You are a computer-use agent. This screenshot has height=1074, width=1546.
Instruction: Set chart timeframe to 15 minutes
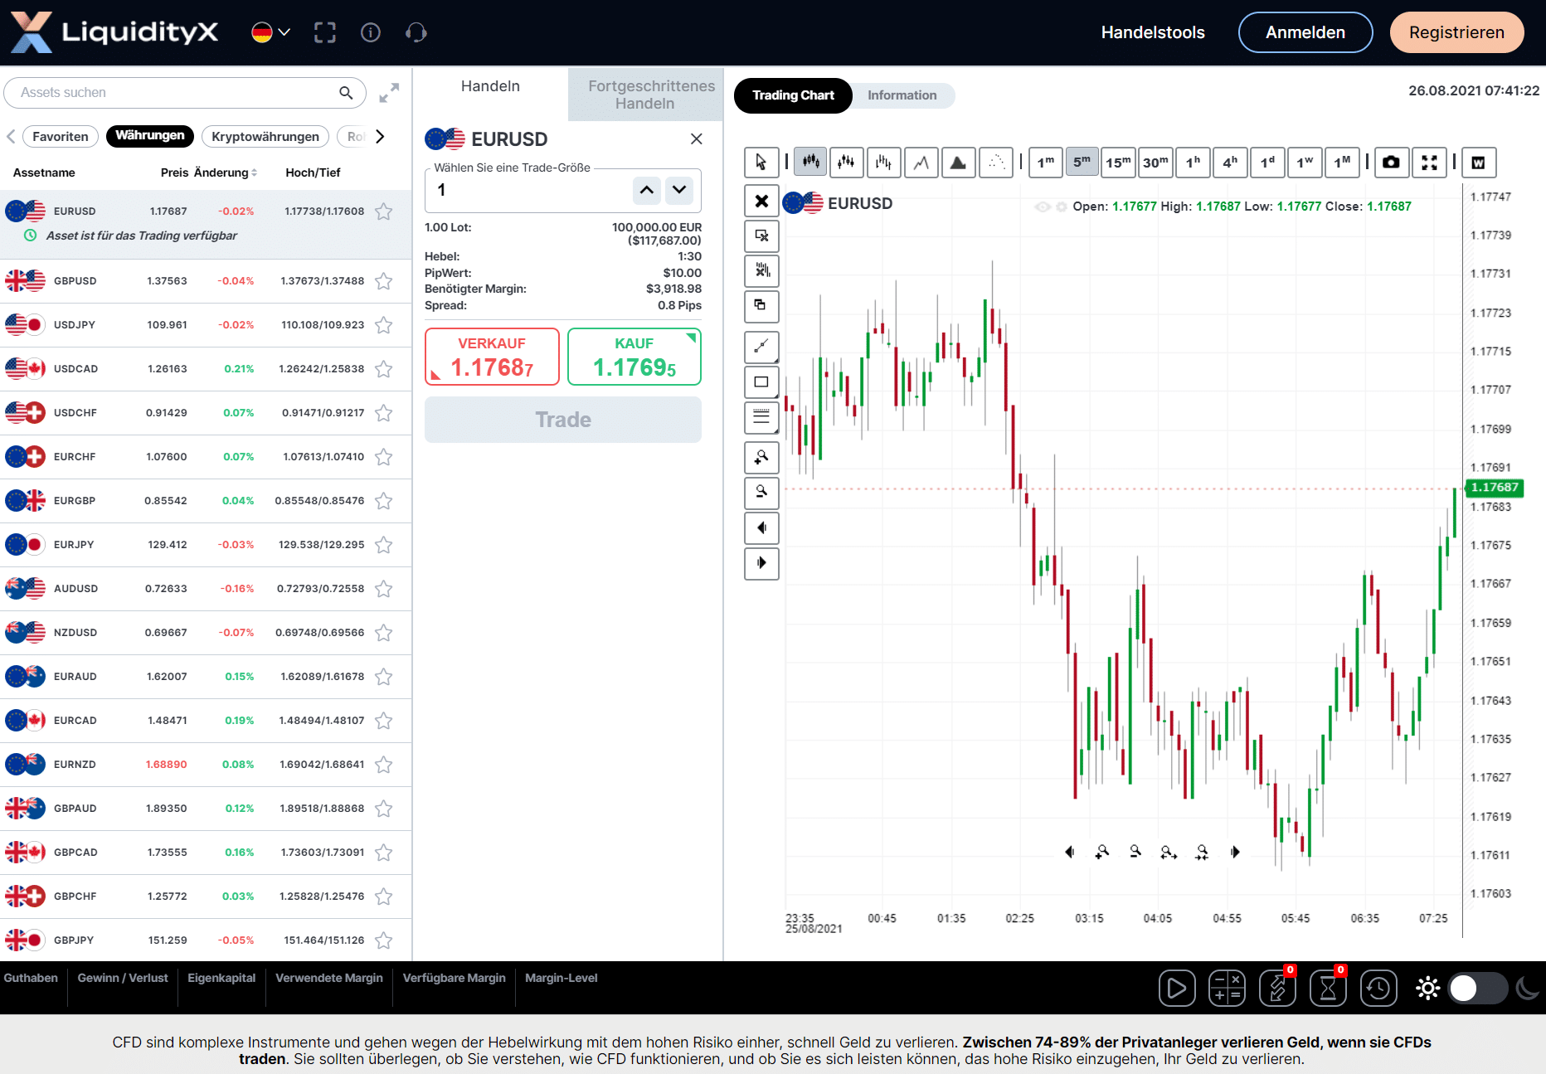pyautogui.click(x=1118, y=163)
